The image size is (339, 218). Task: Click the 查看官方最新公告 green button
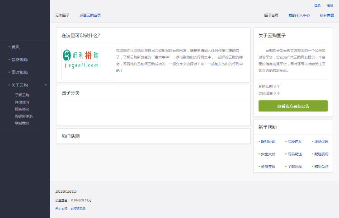click(293, 106)
